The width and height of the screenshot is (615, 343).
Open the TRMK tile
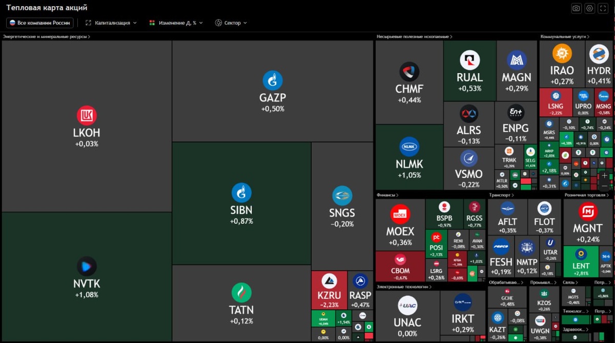509,157
